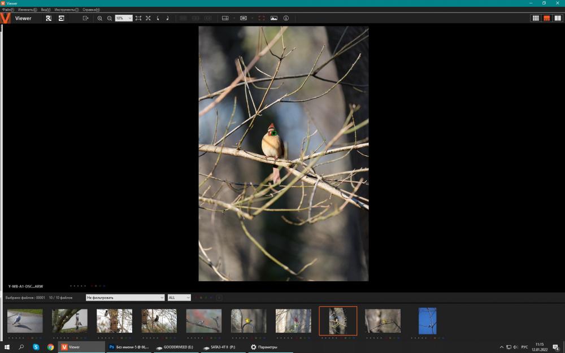The image size is (565, 353).
Task: Click the full-screen expand arrows icon
Action: [148, 18]
